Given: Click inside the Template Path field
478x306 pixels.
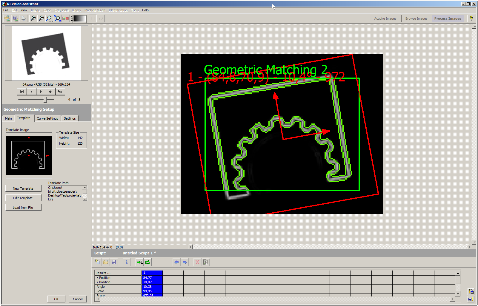Looking at the screenshot, I should click(65, 193).
